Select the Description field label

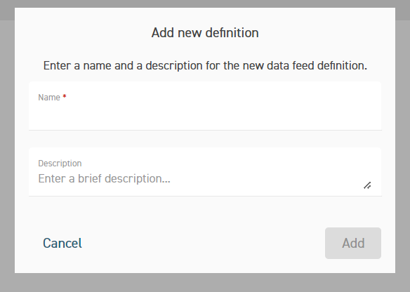[60, 164]
